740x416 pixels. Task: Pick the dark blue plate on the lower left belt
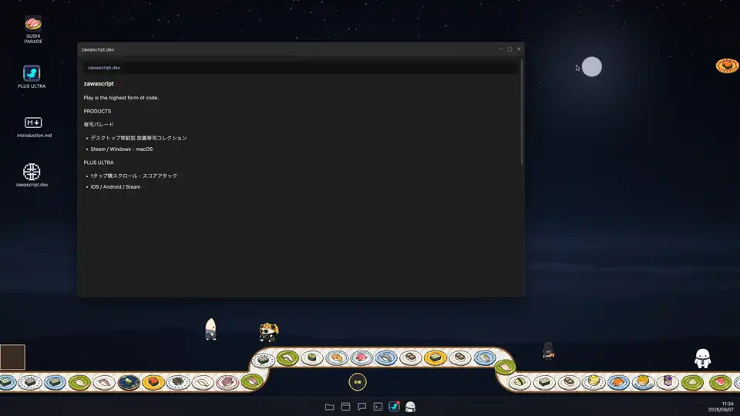pyautogui.click(x=129, y=382)
